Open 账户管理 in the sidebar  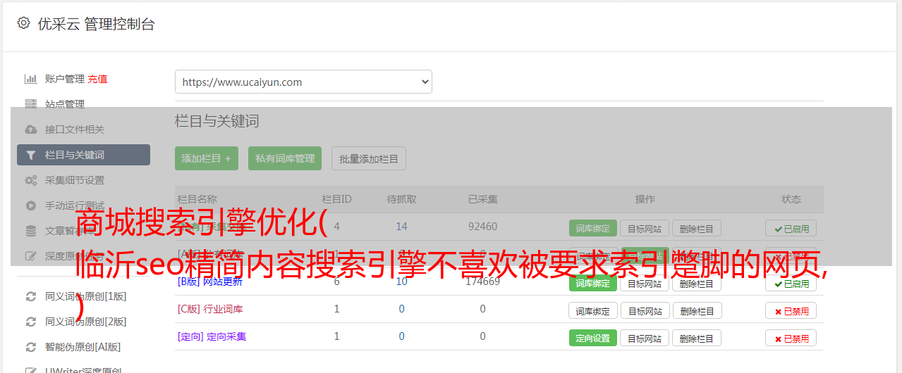click(x=65, y=79)
